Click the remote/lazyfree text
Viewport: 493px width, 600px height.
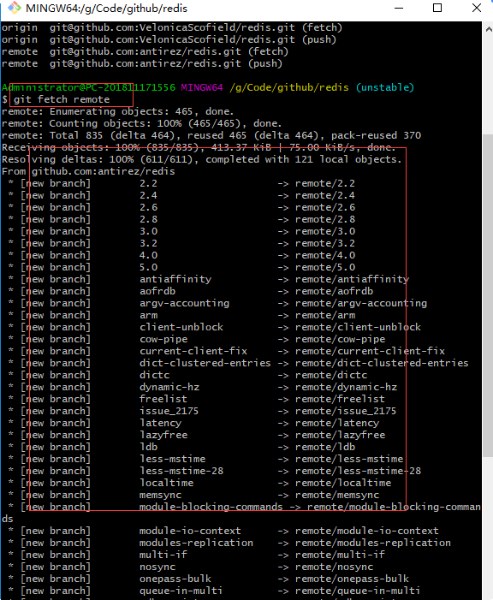(340, 435)
